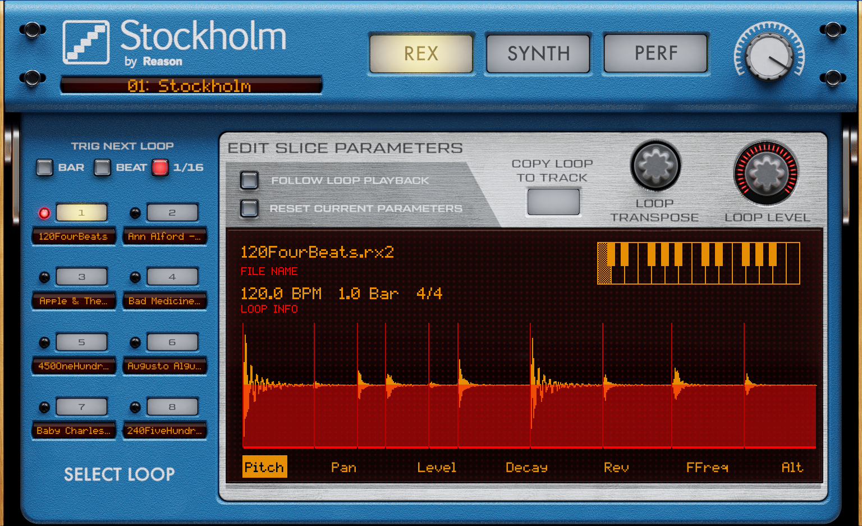
Task: Select loop slot button 7
Action: tap(81, 406)
